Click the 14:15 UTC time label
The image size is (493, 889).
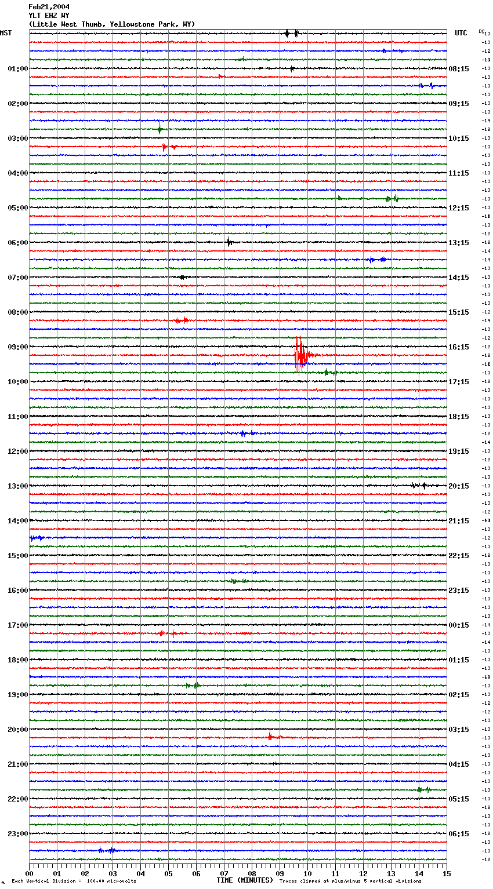point(459,278)
